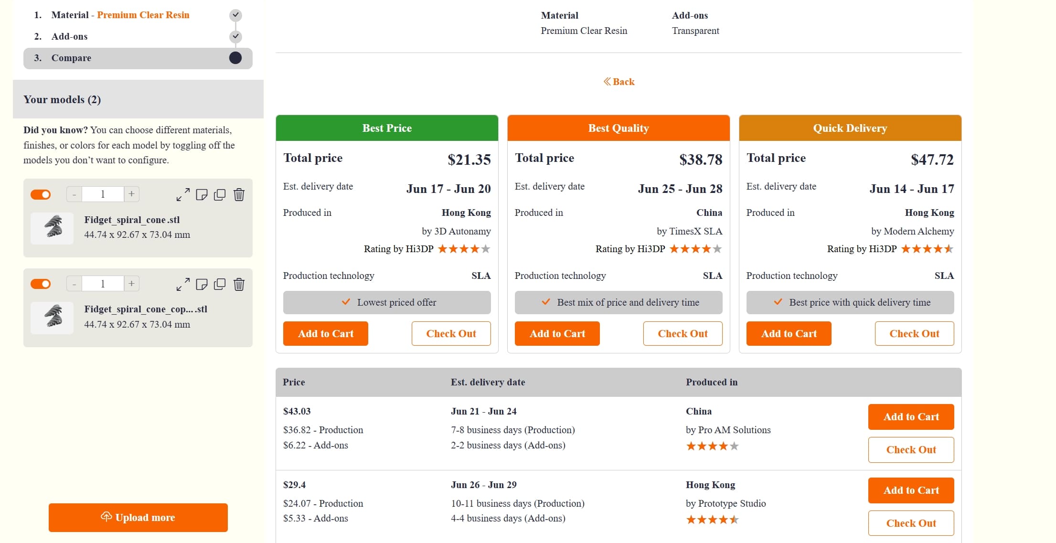
Task: Check Out the Quick Delivery offer
Action: point(914,333)
